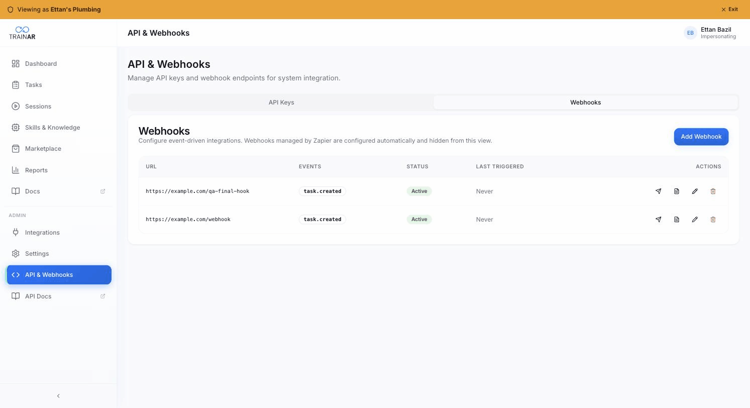This screenshot has width=750, height=408.
Task: Click the ADMIN section label
Action: click(x=17, y=215)
